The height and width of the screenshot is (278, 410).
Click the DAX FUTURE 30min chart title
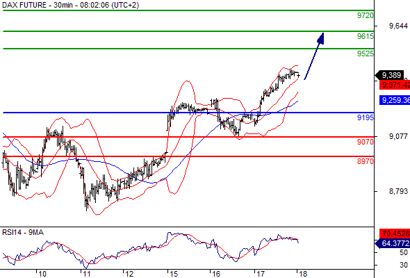point(71,5)
